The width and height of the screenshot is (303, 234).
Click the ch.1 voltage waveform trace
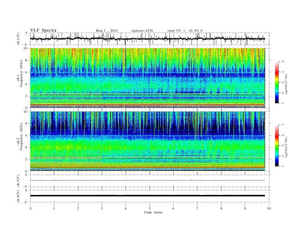147,39
